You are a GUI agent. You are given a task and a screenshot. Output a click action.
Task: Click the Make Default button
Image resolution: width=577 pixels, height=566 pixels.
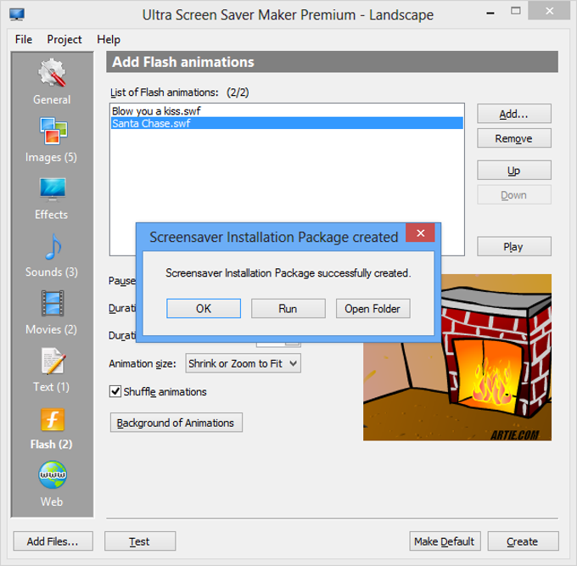click(445, 541)
